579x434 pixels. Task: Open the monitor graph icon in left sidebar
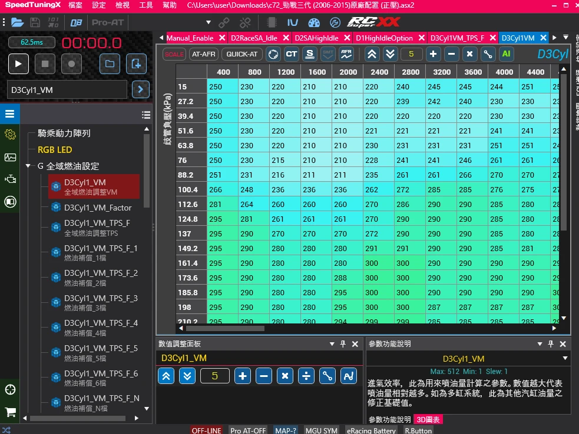tap(10, 158)
